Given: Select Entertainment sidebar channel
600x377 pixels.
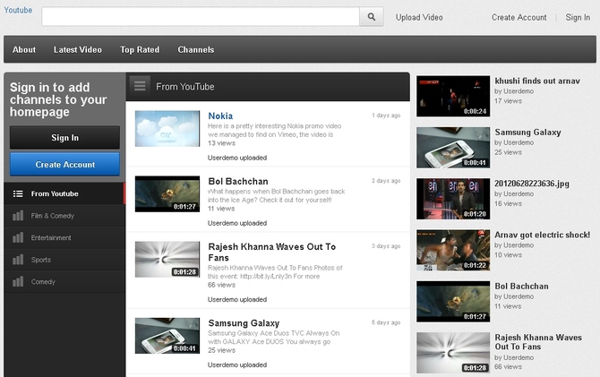Looking at the screenshot, I should [x=64, y=237].
